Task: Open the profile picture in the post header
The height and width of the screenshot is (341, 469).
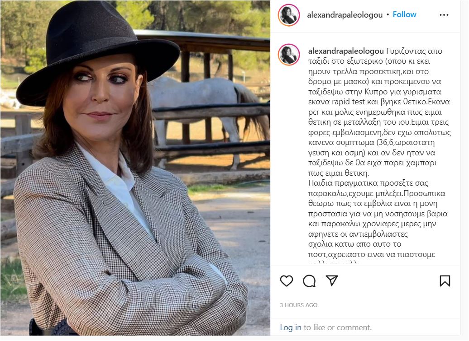Action: click(289, 15)
